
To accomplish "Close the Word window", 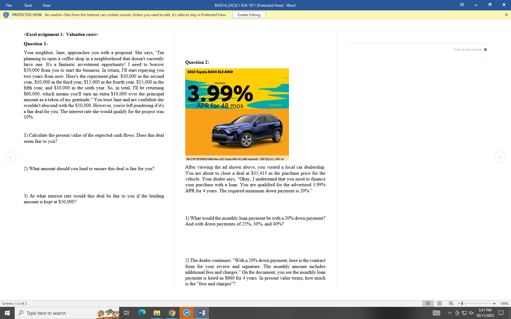I will [504, 5].
